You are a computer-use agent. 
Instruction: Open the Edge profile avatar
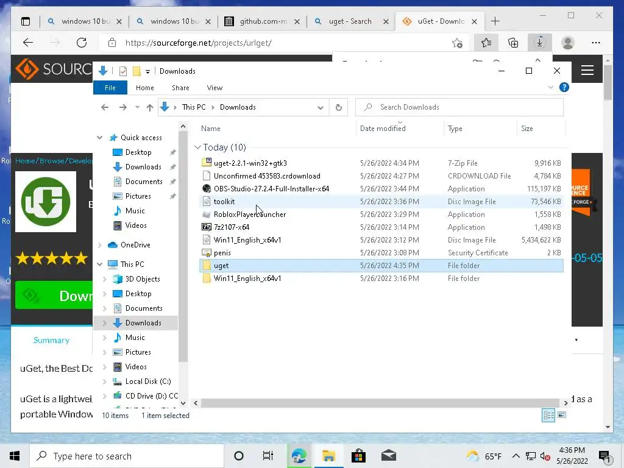click(x=567, y=43)
